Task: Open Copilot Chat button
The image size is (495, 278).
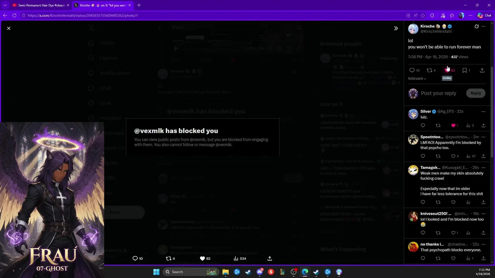Action: pyautogui.click(x=484, y=15)
